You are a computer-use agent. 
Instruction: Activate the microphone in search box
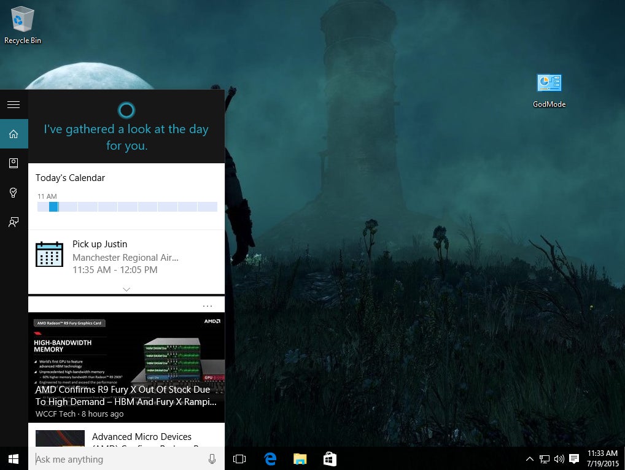pos(212,459)
